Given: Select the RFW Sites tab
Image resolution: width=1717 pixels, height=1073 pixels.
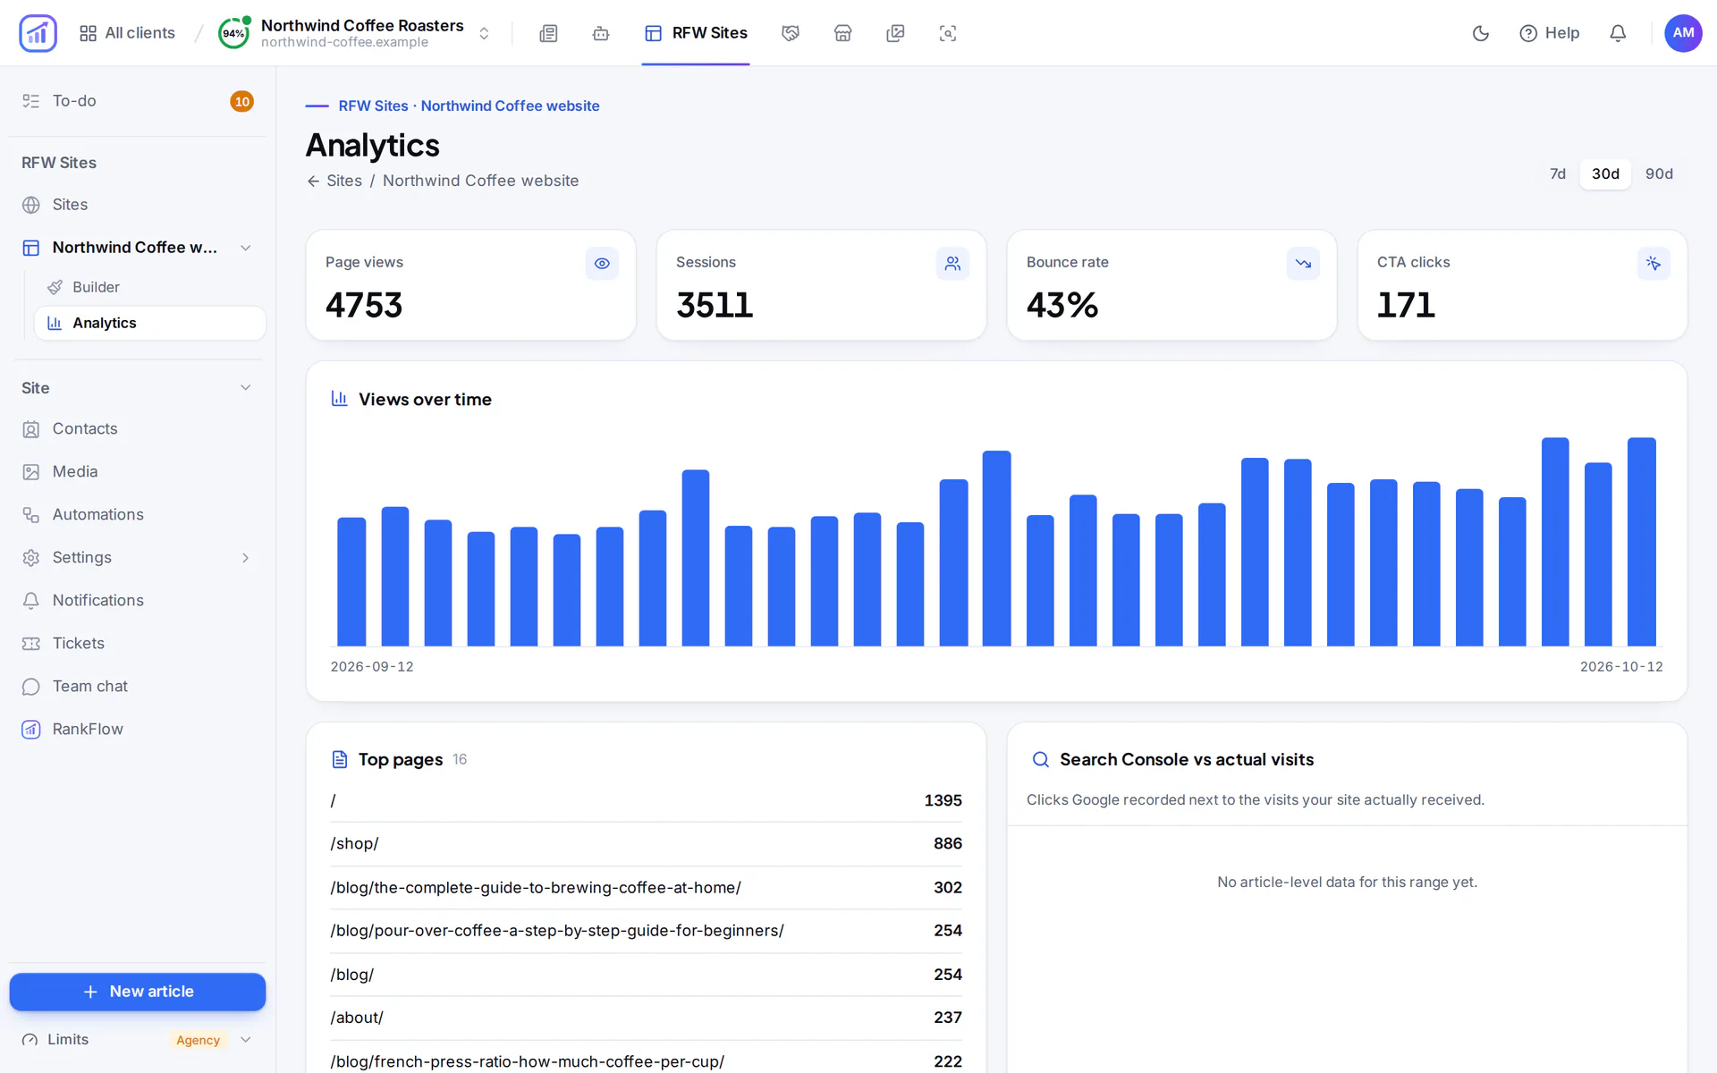Looking at the screenshot, I should [696, 33].
